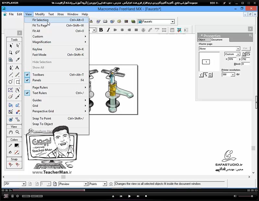
Task: Select the Extrude 3D tool
Action: pos(17,105)
